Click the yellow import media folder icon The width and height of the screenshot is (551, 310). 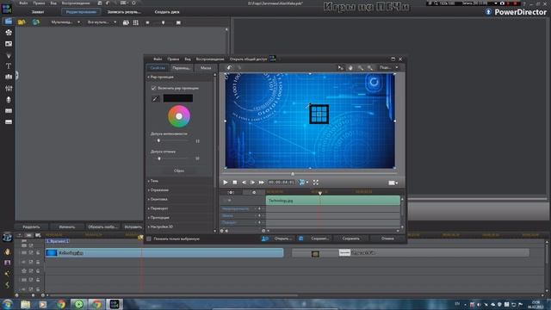click(22, 22)
